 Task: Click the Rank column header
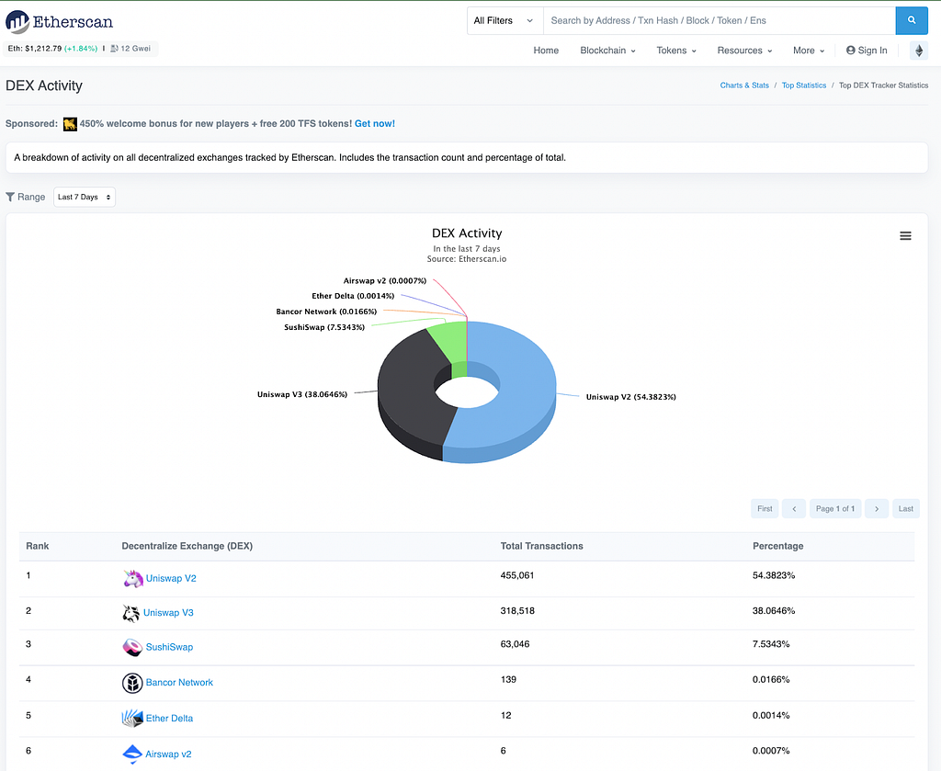point(37,546)
